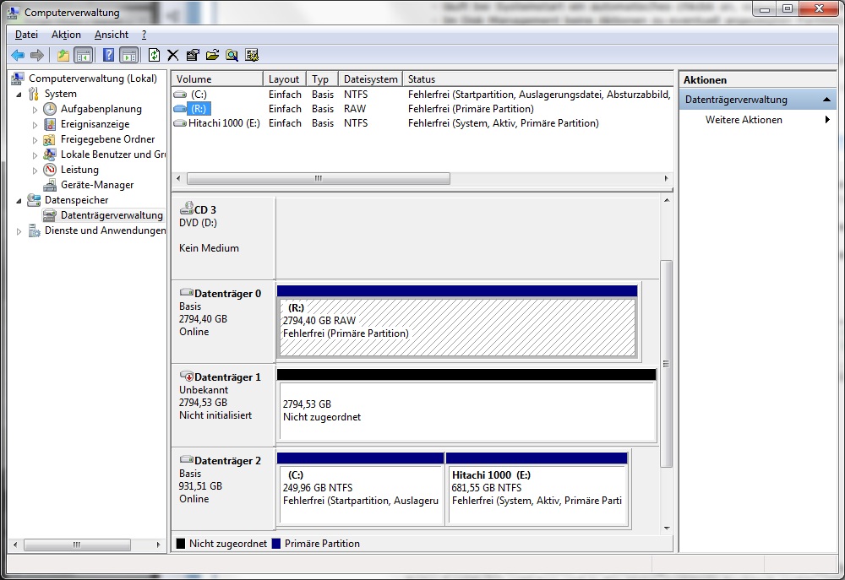
Task: Expand the Ereignisanzeige node
Action: tap(35, 124)
